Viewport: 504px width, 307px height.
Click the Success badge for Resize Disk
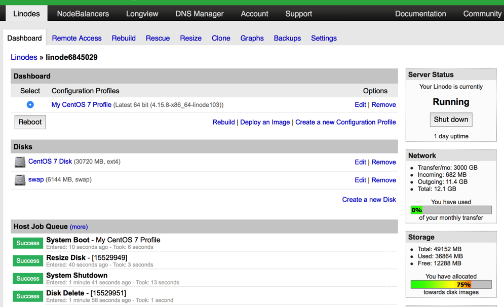pos(28,261)
